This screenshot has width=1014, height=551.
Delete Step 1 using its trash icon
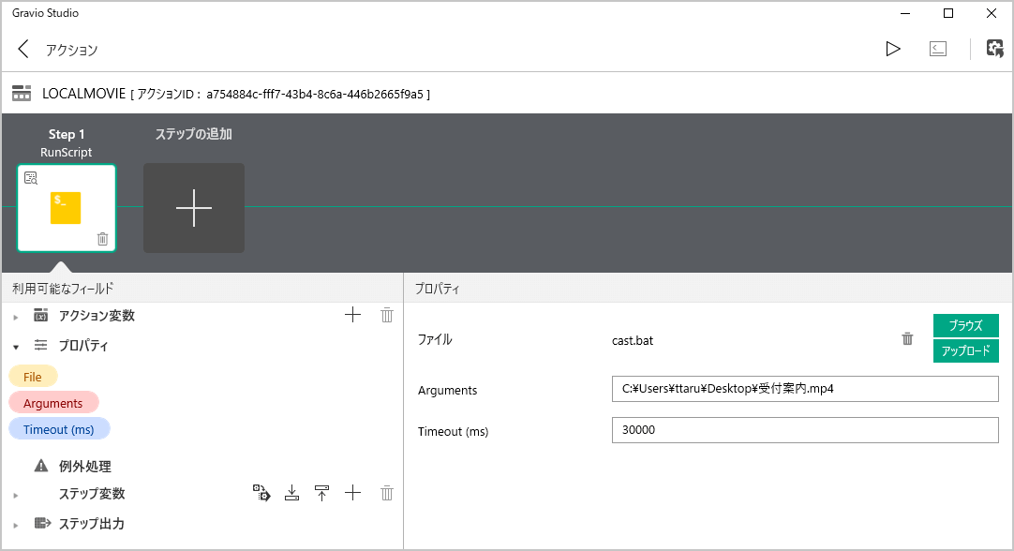(x=102, y=239)
